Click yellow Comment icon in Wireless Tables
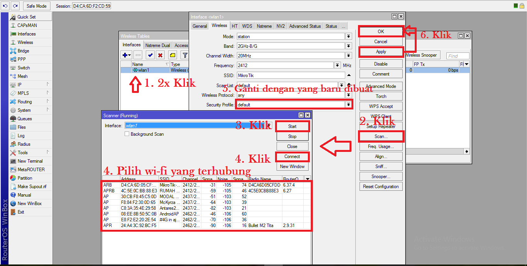The height and width of the screenshot is (266, 527). [172, 55]
